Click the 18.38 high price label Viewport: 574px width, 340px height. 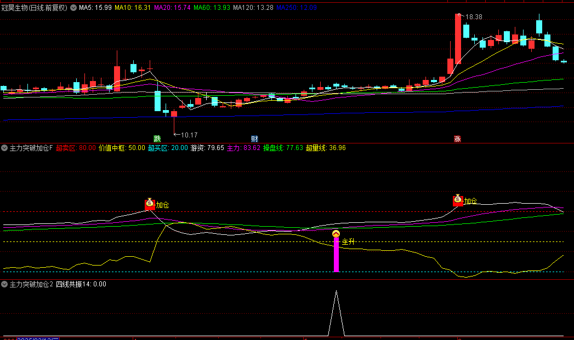474,17
